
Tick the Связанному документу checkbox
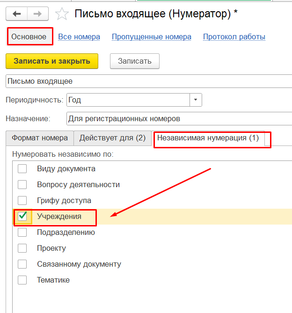pyautogui.click(x=22, y=264)
